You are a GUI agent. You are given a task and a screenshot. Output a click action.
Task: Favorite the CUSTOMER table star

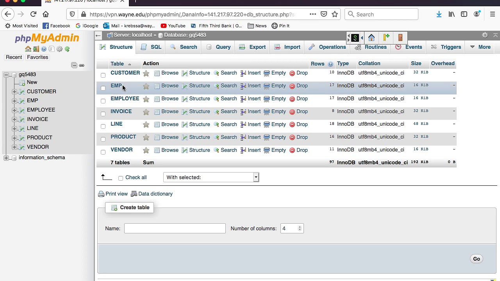pos(146,73)
